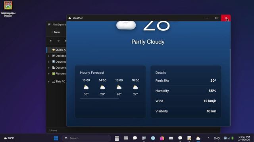This screenshot has width=254, height=142.
Task: Open the desktop shortcut icon in the top-left corner
Action: click(8, 6)
